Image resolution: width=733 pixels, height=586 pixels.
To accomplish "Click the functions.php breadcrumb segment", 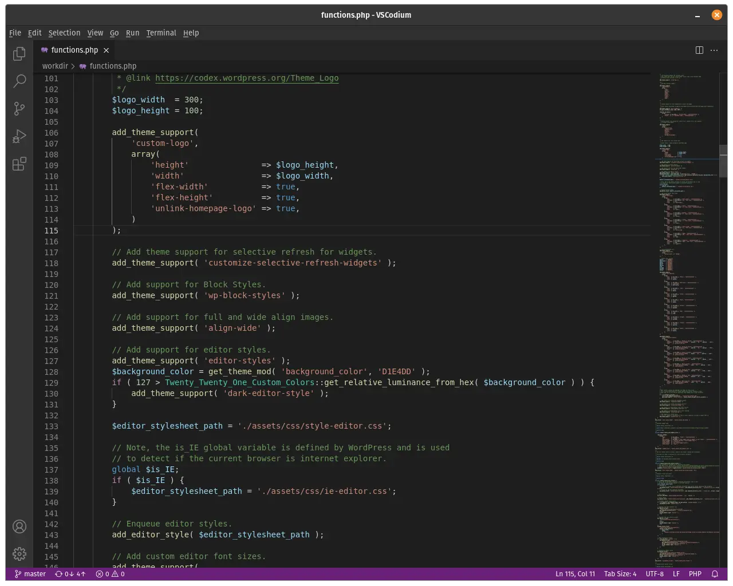I will (x=113, y=66).
